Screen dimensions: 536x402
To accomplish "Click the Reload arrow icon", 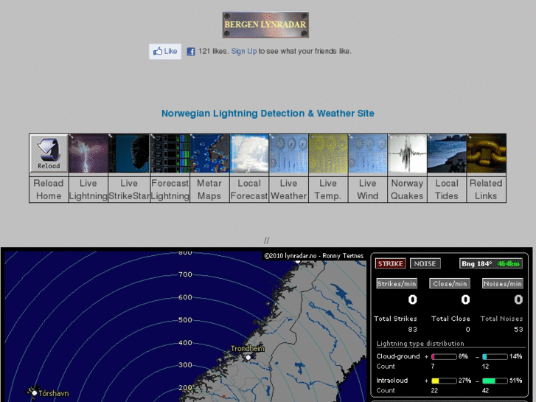I will (49, 153).
